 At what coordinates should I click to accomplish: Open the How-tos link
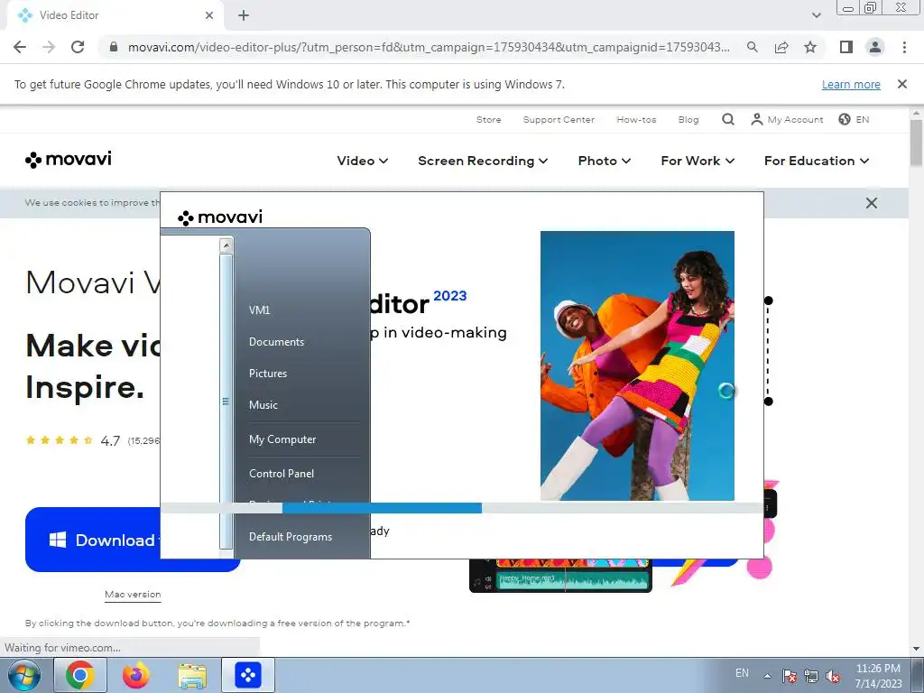point(636,120)
